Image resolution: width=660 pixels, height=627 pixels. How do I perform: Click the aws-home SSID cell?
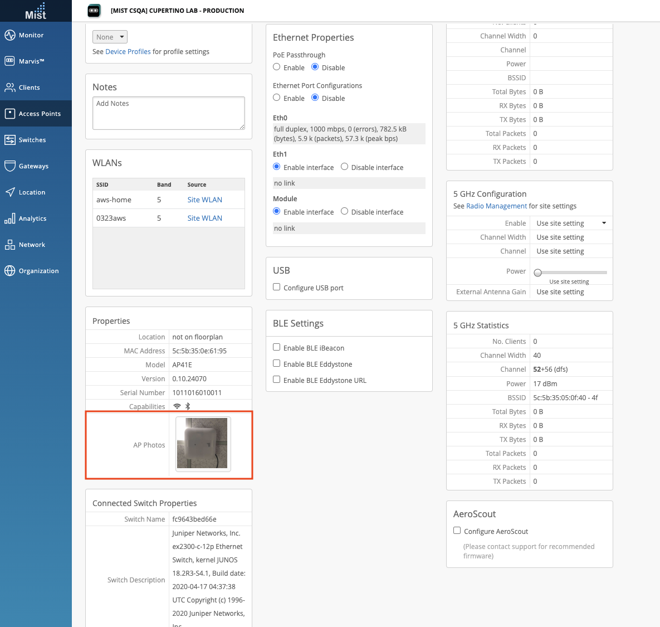(x=114, y=200)
